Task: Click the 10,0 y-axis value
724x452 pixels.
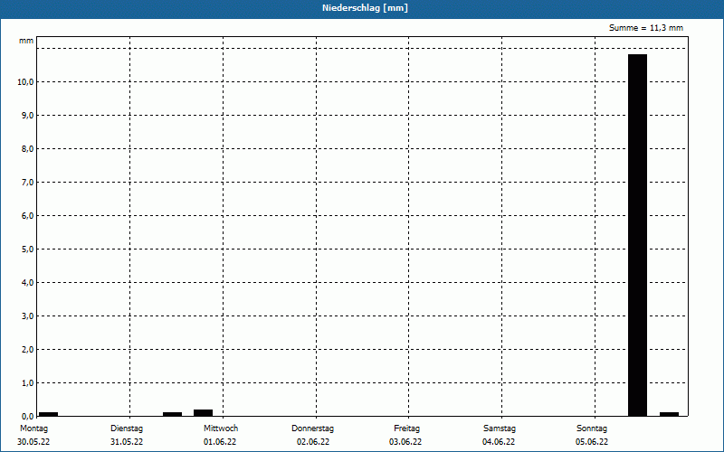Action: tap(25, 82)
